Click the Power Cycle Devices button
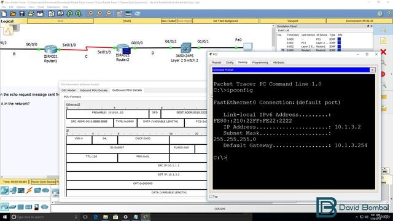This screenshot has width=393, height=221. tap(44, 182)
